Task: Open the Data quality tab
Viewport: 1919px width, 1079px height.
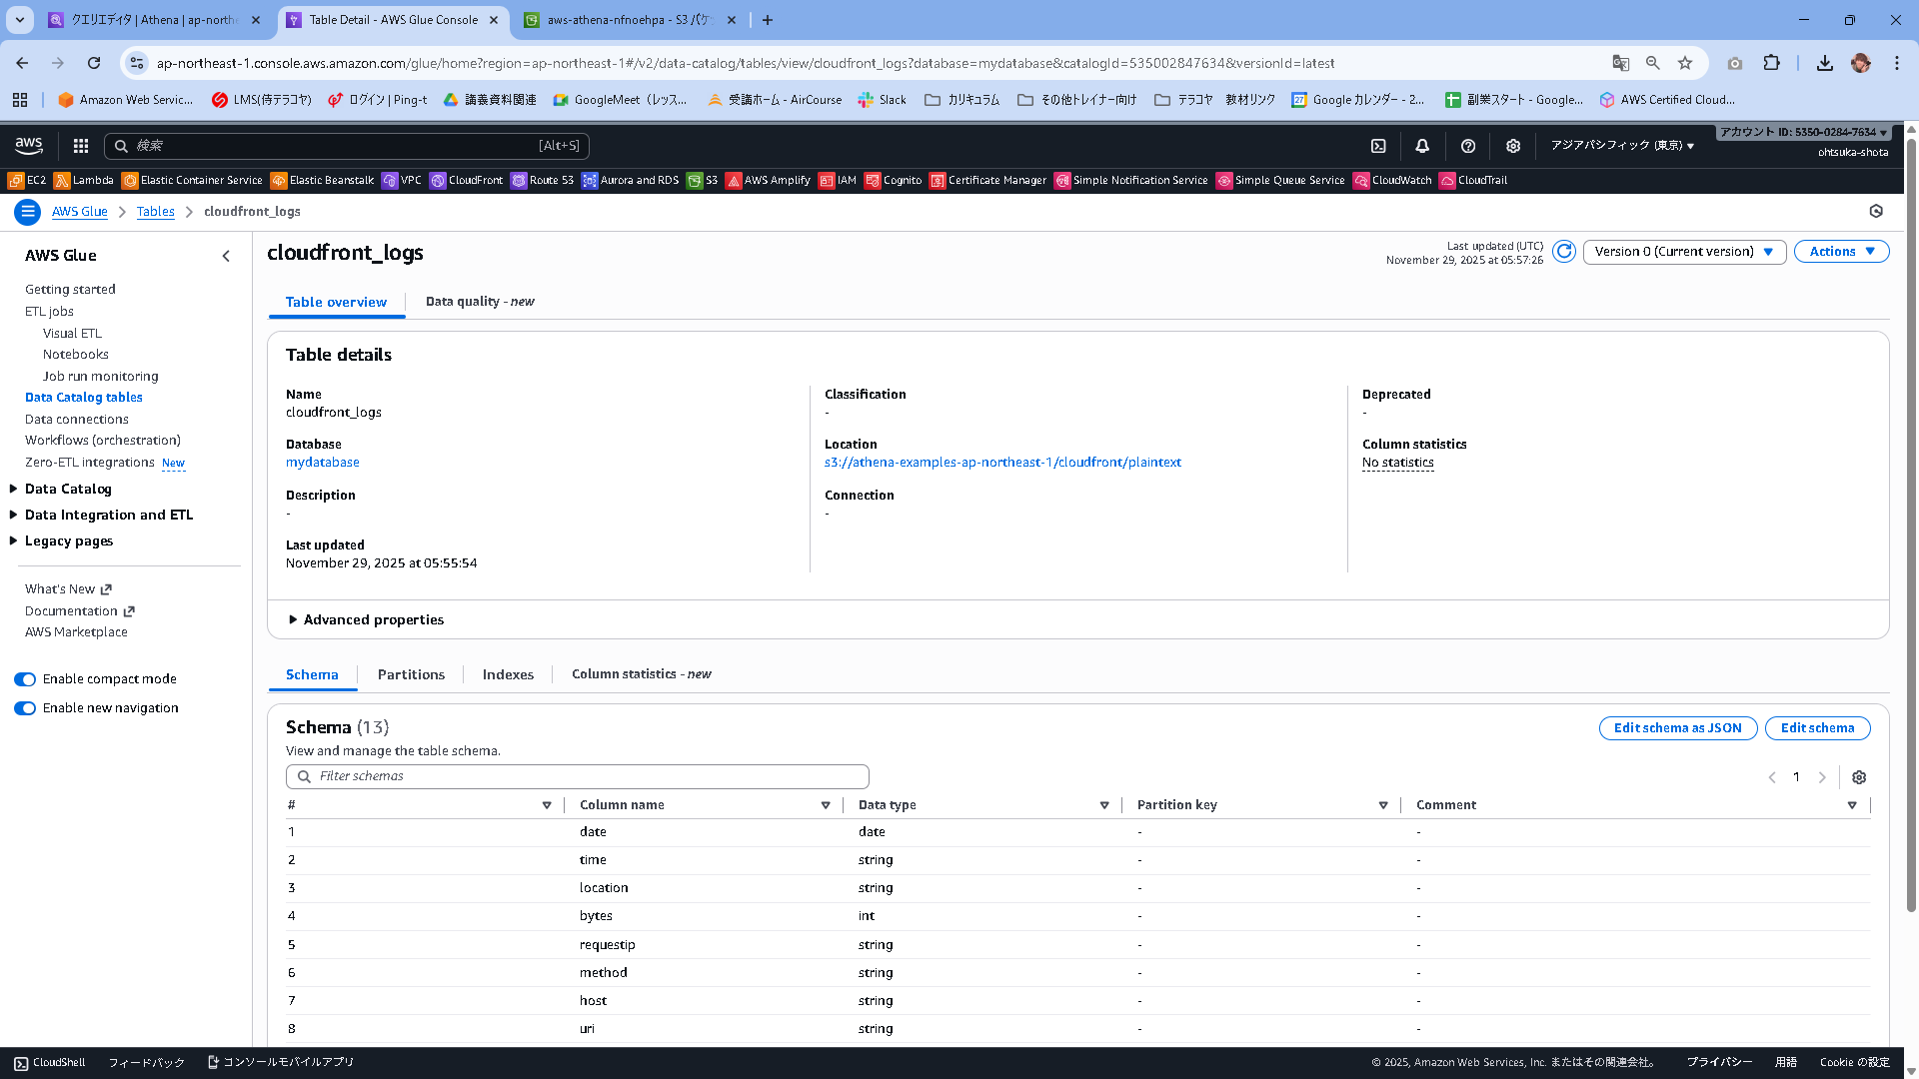Action: click(x=480, y=302)
